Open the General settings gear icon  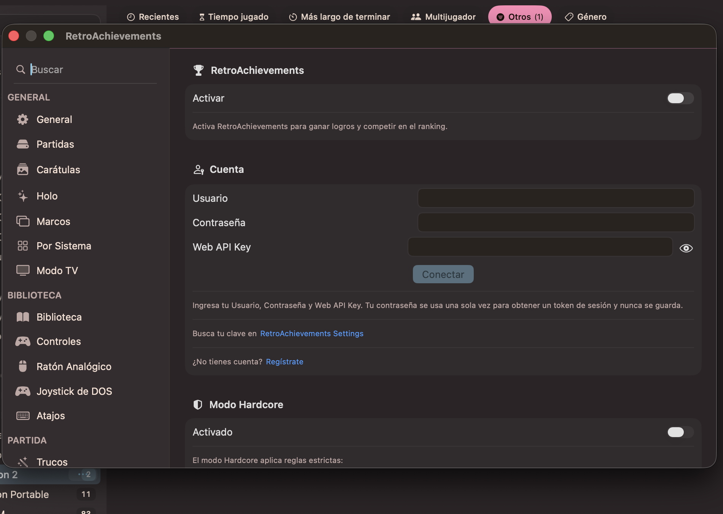(23, 120)
